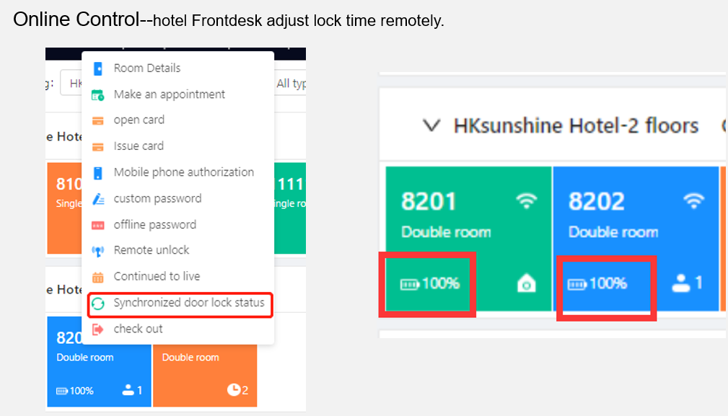Click the guest person icon on room 8202
This screenshot has height=416, width=728.
(680, 283)
